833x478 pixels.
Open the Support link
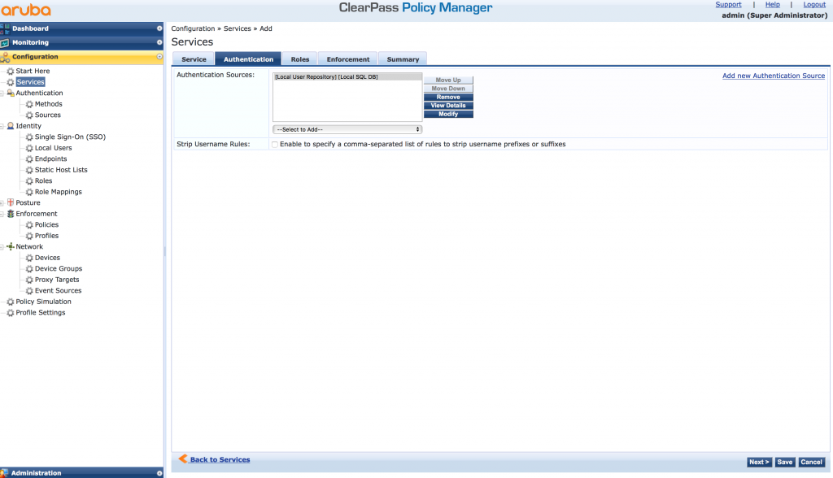(728, 4)
